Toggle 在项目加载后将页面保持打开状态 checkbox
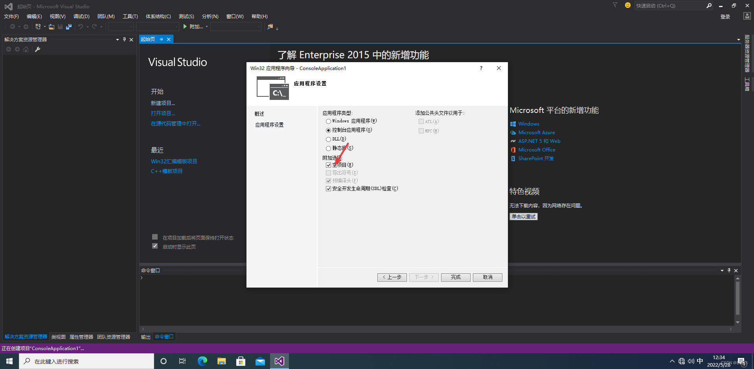This screenshot has width=754, height=369. pyautogui.click(x=155, y=237)
